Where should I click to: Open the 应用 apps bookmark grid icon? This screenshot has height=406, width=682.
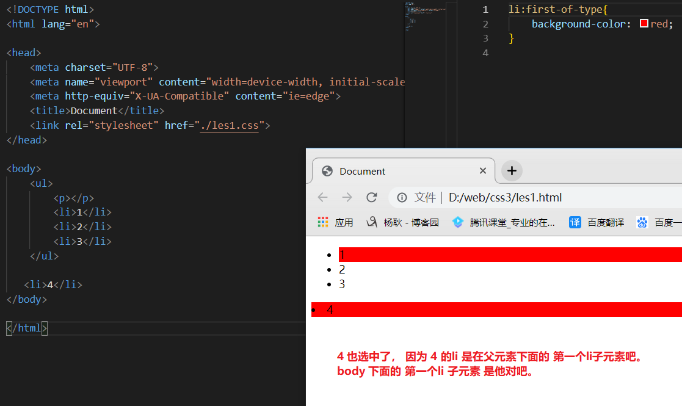click(x=323, y=222)
